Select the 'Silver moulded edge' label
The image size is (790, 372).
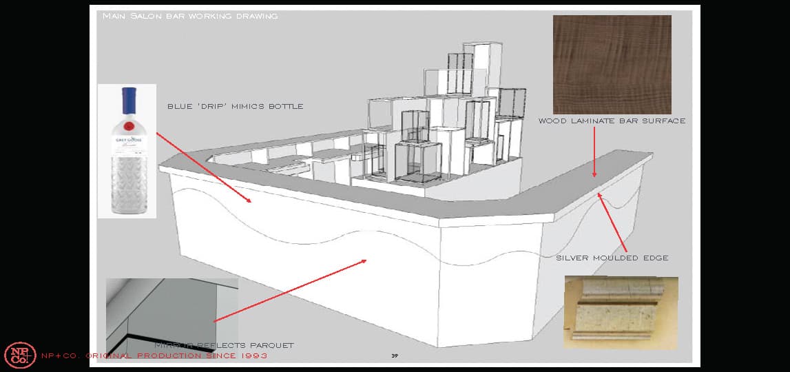612,258
